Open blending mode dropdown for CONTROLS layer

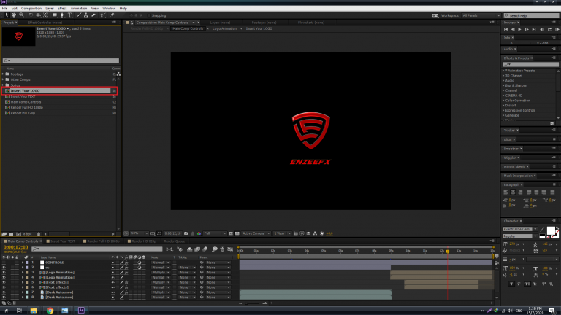(160, 262)
